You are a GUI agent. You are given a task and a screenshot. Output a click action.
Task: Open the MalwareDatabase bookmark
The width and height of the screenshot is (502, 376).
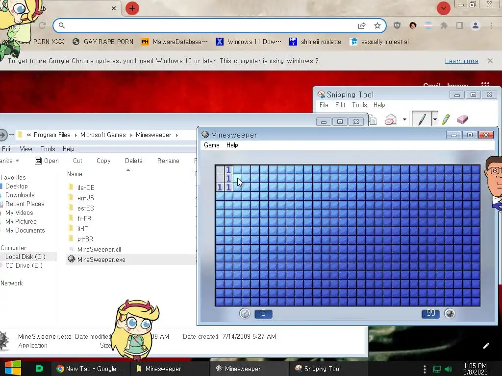[x=175, y=42]
